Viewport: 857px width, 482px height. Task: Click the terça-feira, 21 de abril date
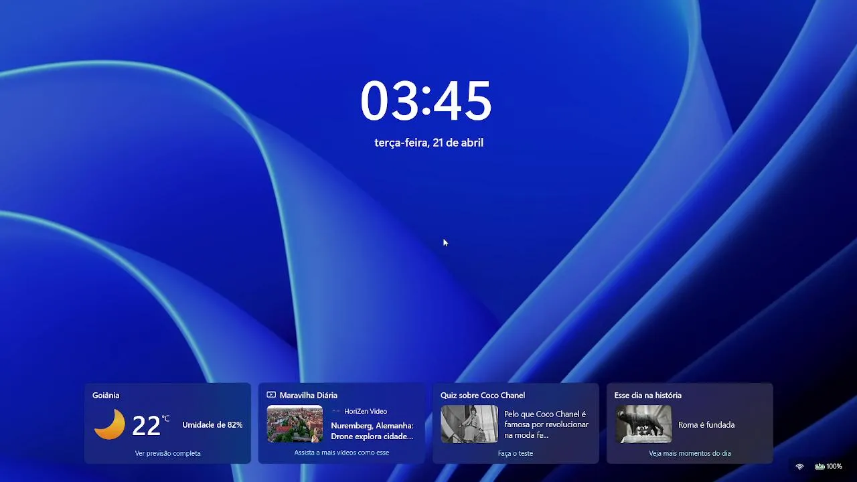428,143
